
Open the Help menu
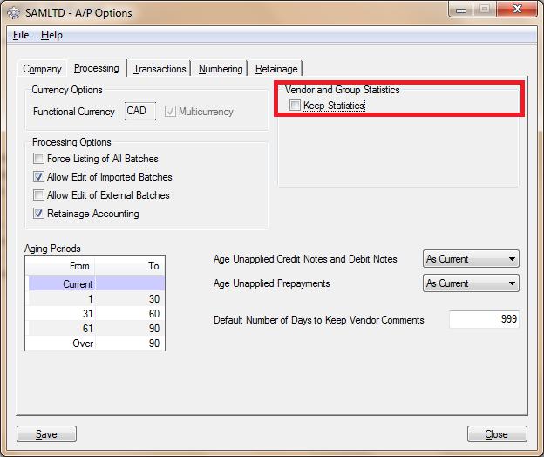51,35
